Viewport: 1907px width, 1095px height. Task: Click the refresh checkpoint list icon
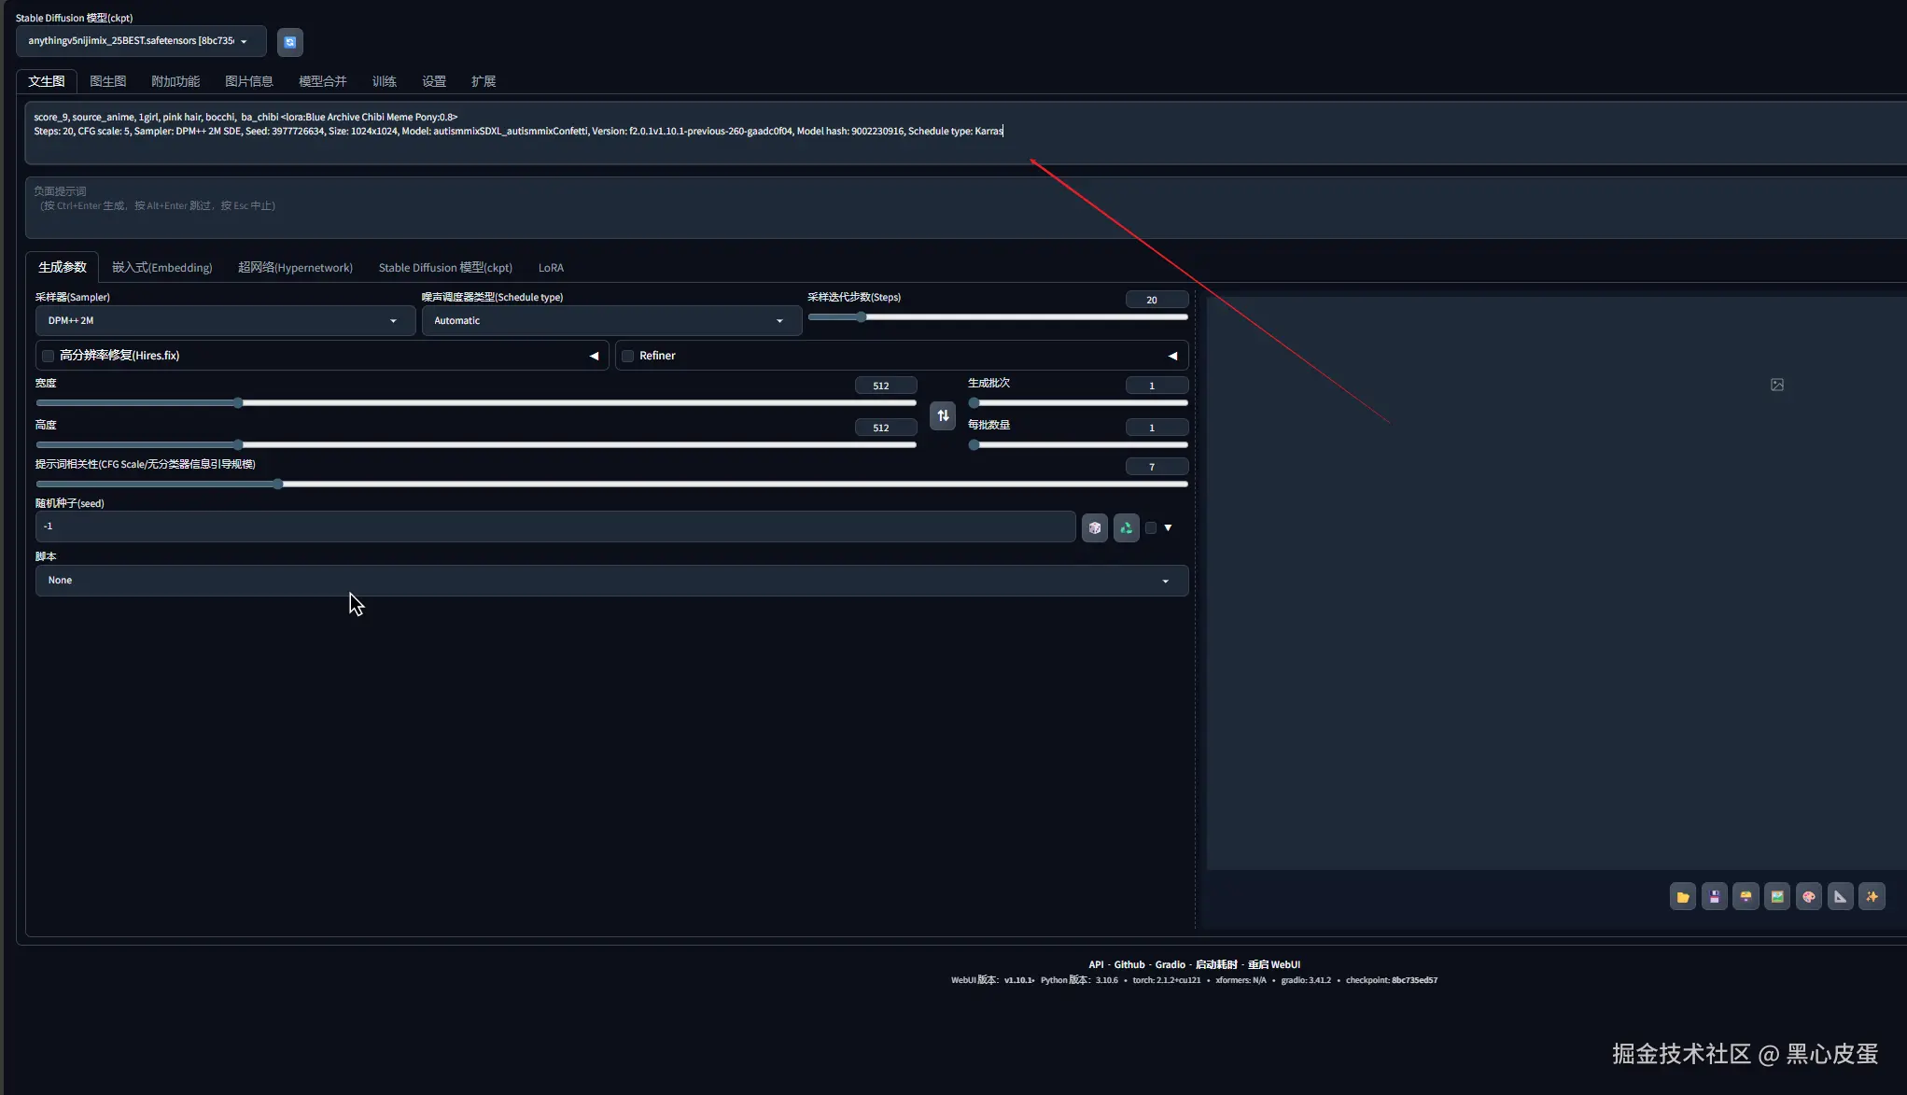click(289, 42)
